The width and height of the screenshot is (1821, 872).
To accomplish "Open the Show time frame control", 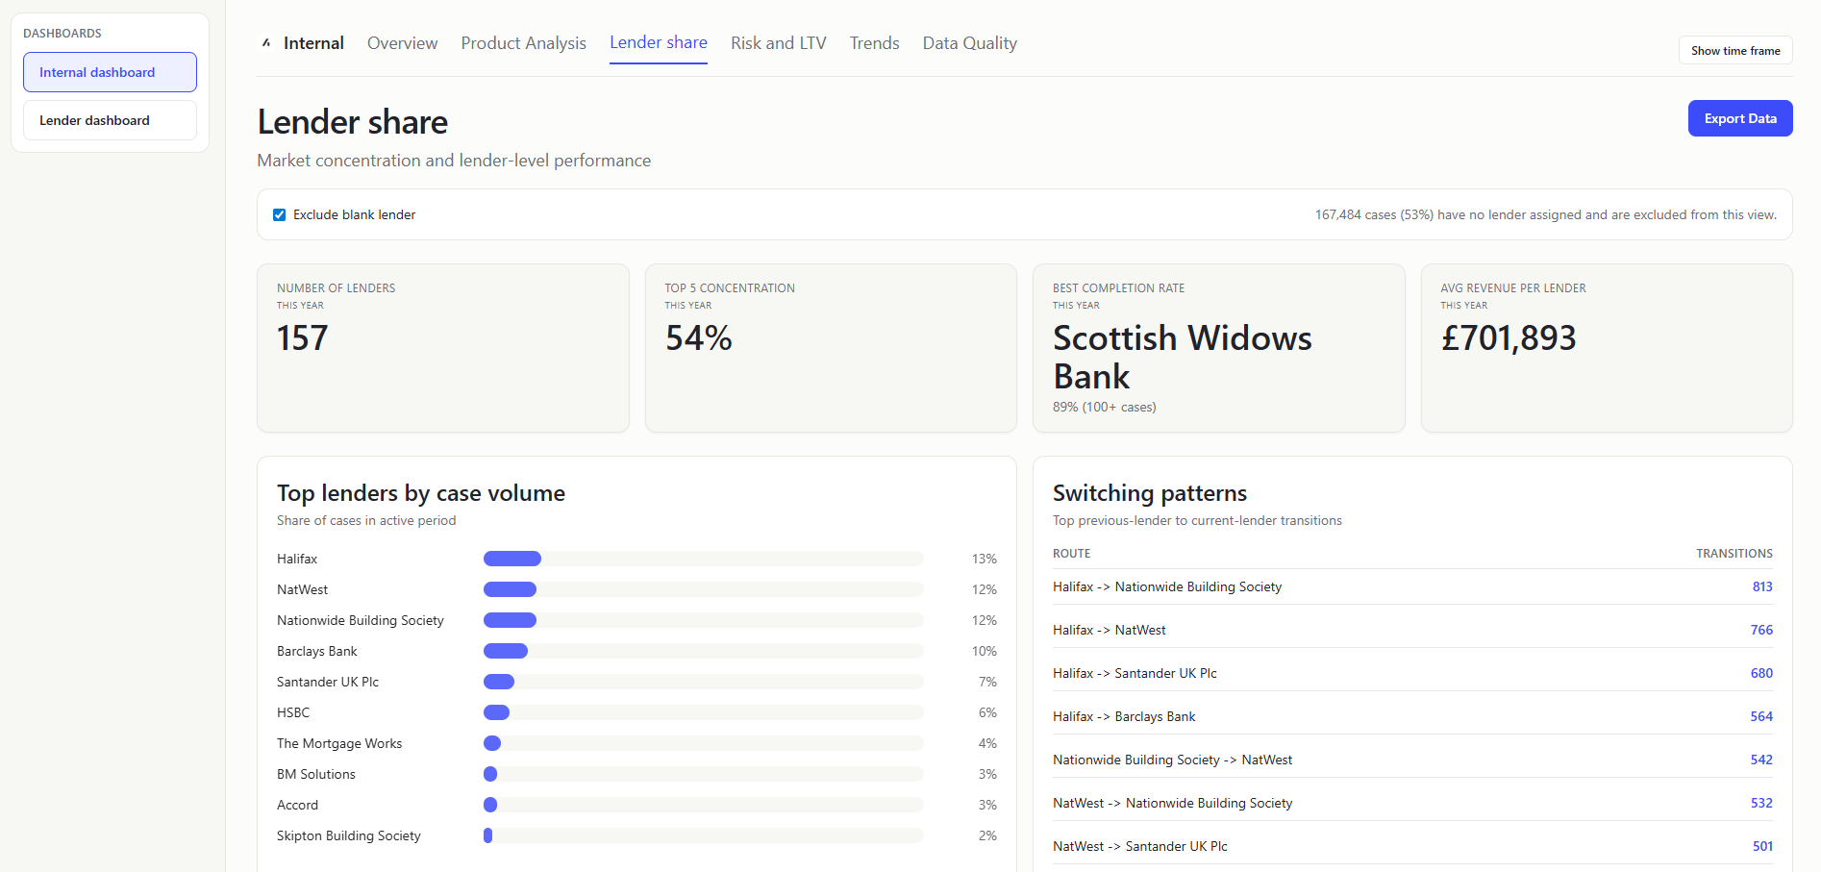I will tap(1734, 50).
